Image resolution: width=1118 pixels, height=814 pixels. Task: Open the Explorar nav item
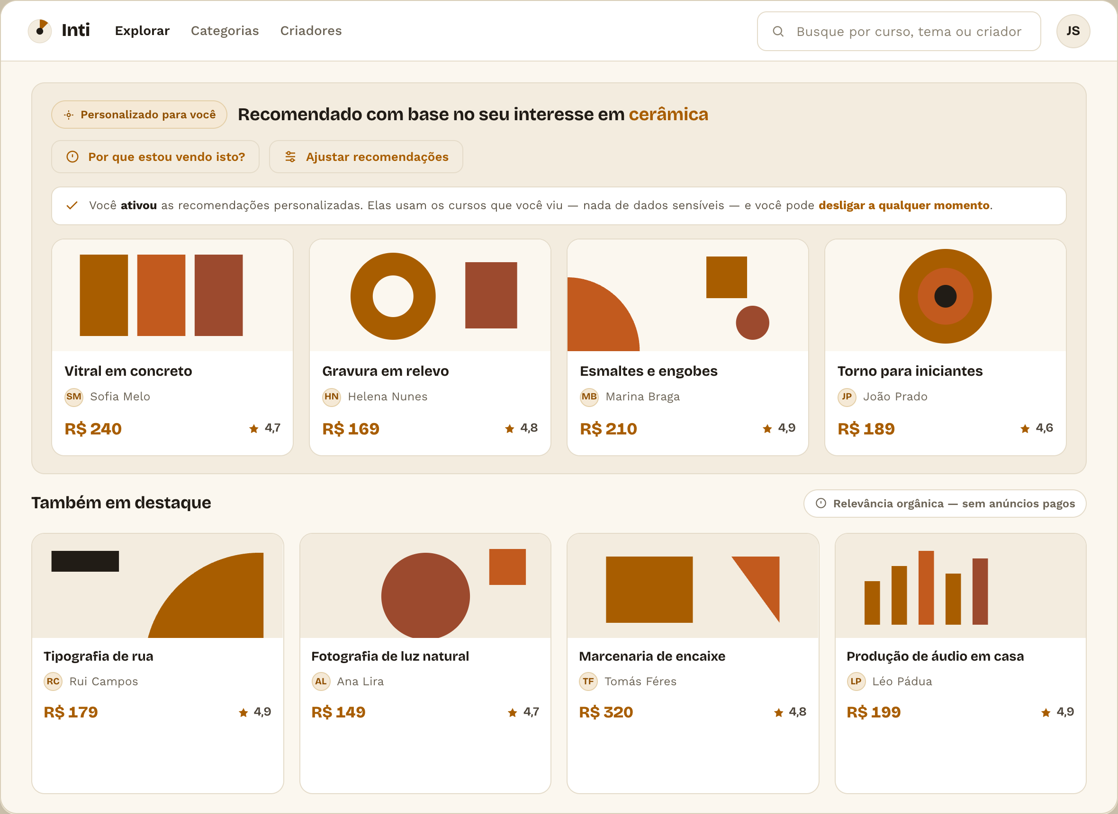(x=142, y=31)
